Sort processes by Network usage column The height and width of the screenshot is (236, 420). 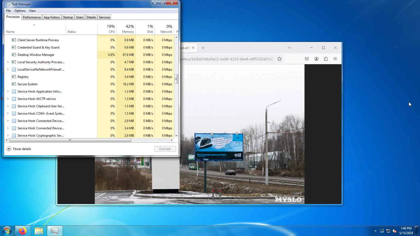[x=164, y=29]
